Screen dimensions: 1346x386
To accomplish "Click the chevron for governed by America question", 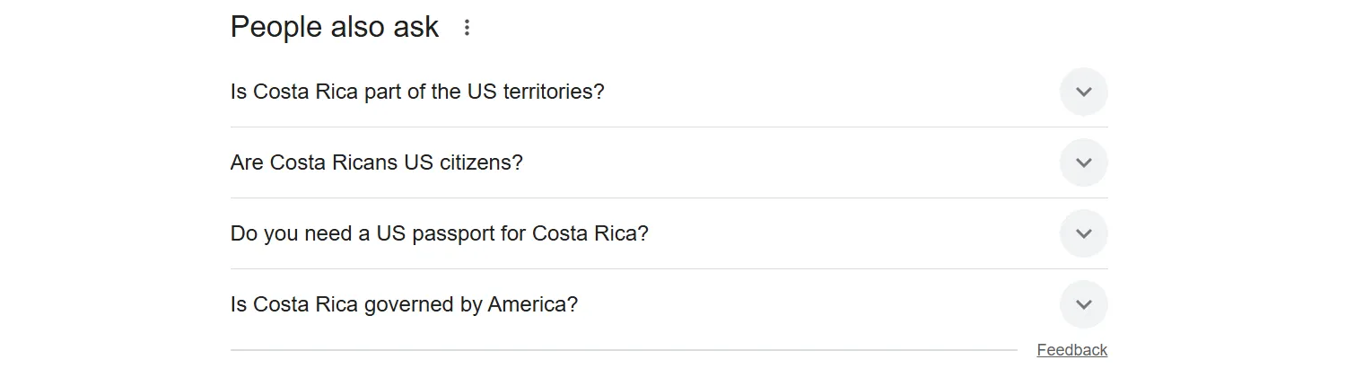I will coord(1083,304).
